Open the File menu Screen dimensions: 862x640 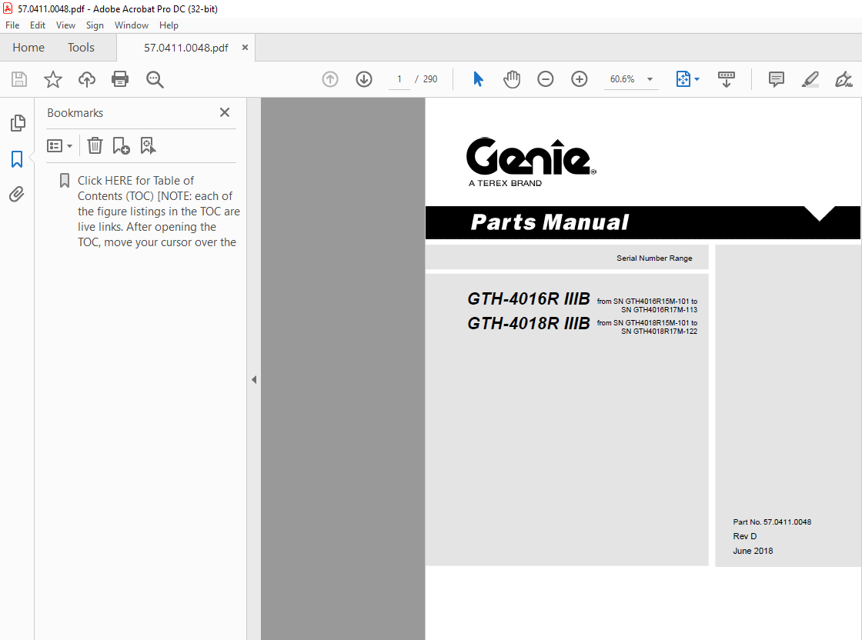pyautogui.click(x=12, y=25)
